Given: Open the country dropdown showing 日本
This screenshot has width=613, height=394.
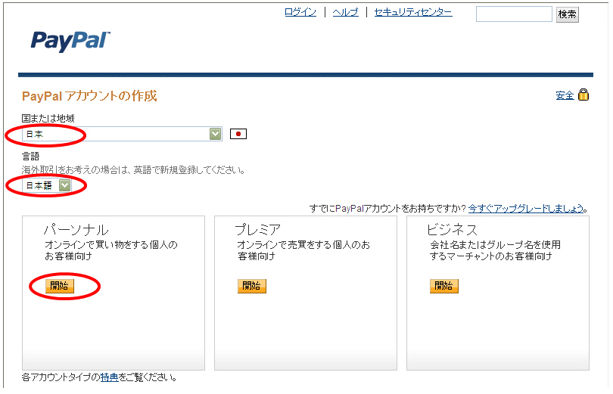Looking at the screenshot, I should click(122, 134).
